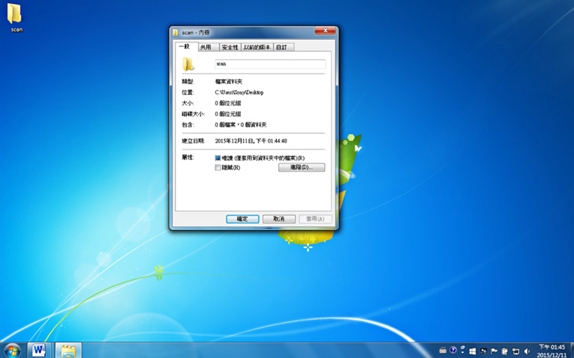Click the 建立日期 label

tap(193, 140)
